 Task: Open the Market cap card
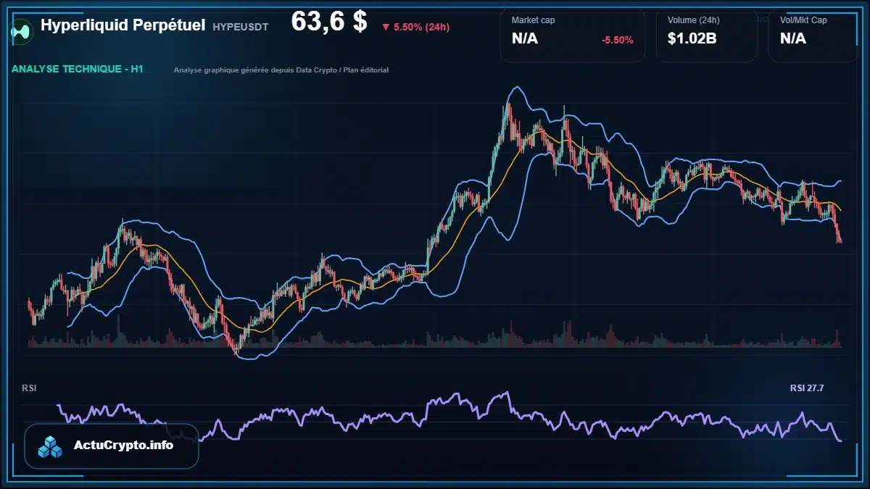point(572,36)
